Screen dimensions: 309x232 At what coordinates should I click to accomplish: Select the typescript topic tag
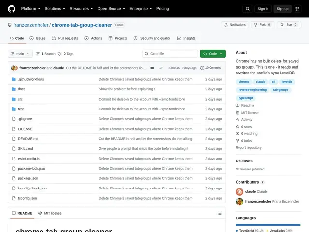point(246,98)
